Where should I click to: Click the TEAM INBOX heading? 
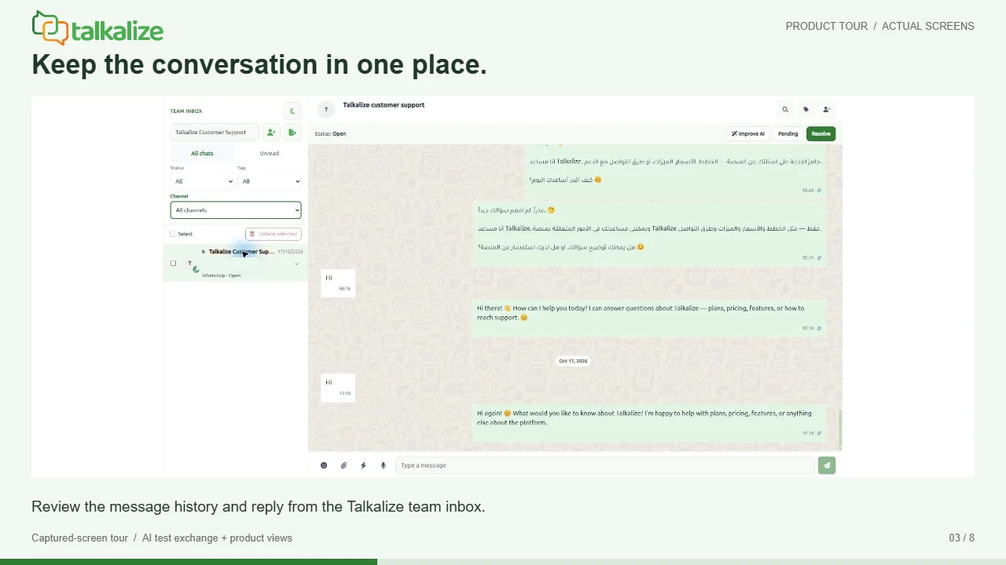[x=186, y=111]
